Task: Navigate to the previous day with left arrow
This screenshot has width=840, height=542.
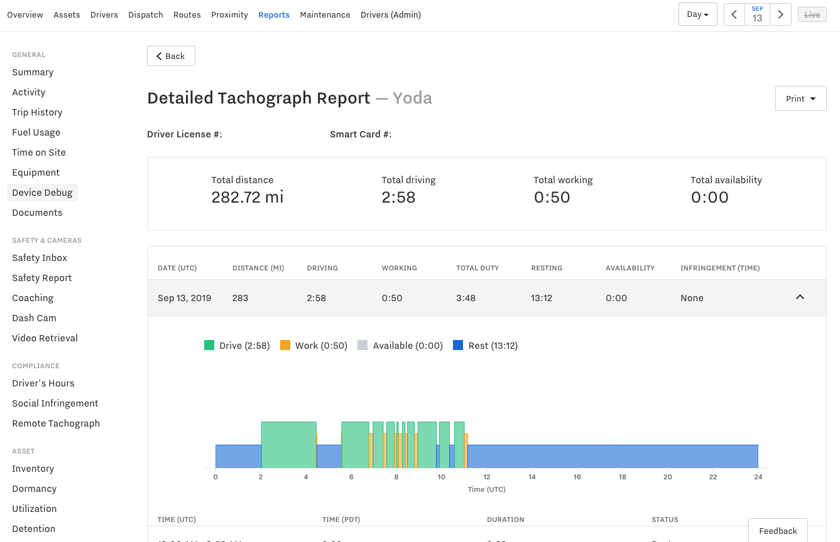Action: (734, 14)
